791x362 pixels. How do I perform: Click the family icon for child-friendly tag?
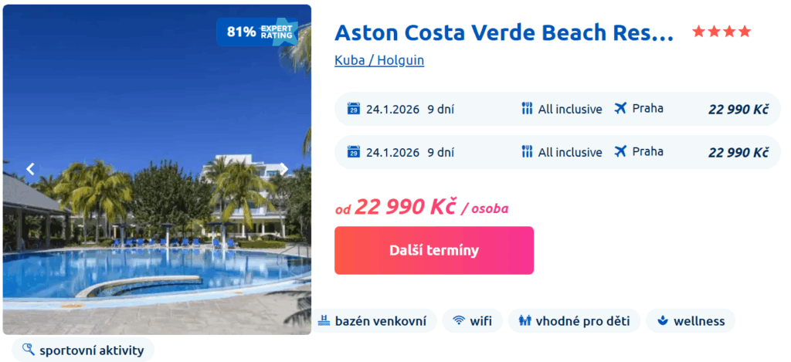tap(525, 320)
